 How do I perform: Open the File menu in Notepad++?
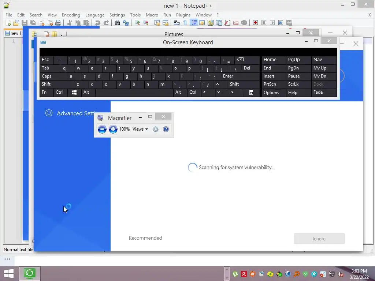point(9,15)
